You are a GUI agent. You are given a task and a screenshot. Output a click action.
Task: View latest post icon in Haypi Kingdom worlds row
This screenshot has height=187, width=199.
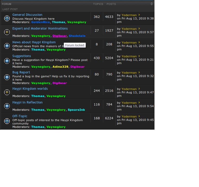click(139, 89)
